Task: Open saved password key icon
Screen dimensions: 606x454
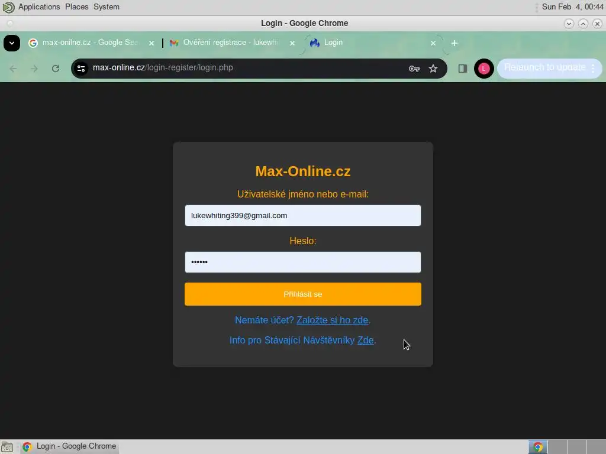Action: (x=414, y=69)
